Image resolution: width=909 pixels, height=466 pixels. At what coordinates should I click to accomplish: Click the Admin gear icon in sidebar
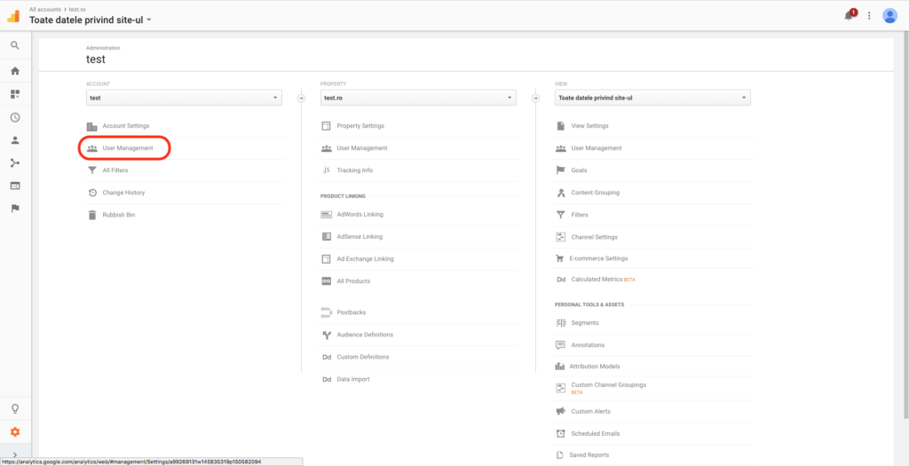point(15,432)
